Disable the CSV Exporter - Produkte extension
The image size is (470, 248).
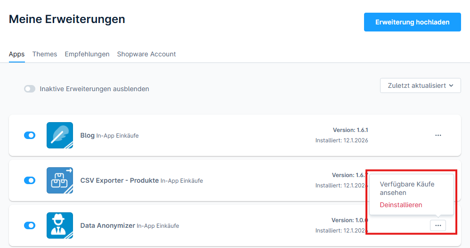point(30,180)
